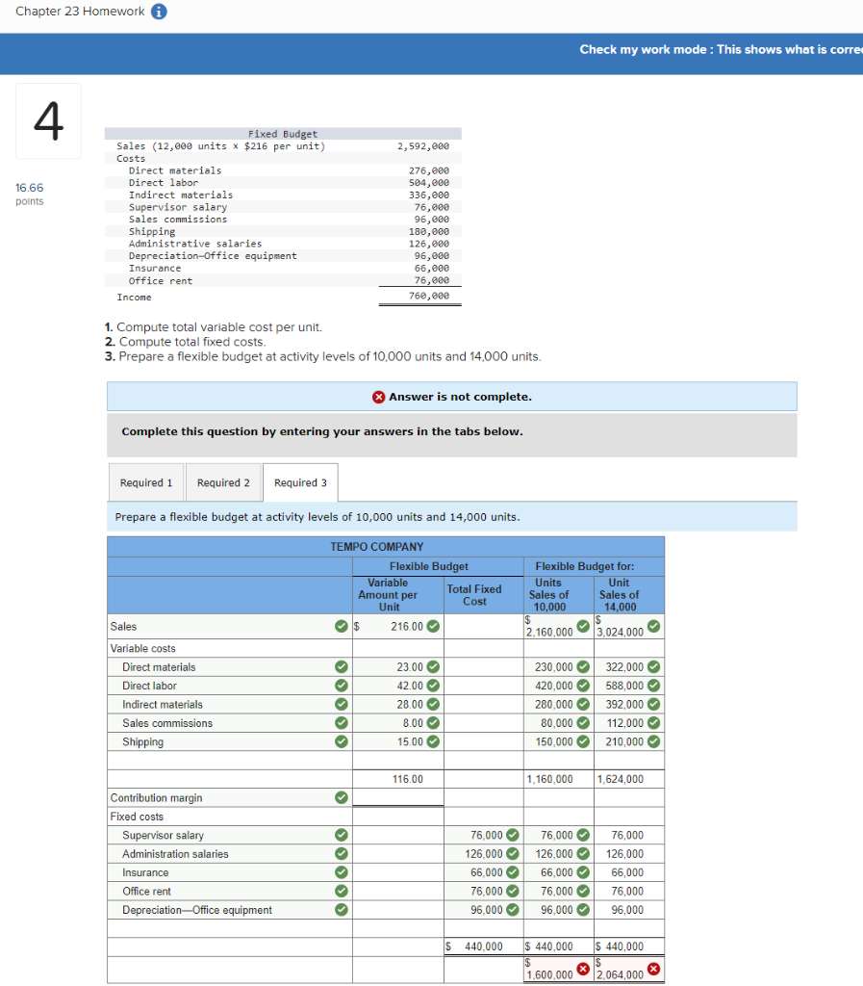Click the 14,000 units sales cell 3,024,000

click(628, 626)
